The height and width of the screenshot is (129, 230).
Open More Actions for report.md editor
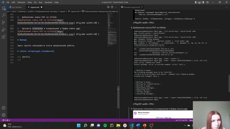[x=116, y=7]
